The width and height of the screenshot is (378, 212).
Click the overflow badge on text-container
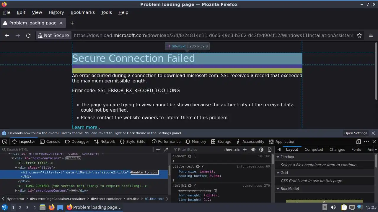point(73,158)
